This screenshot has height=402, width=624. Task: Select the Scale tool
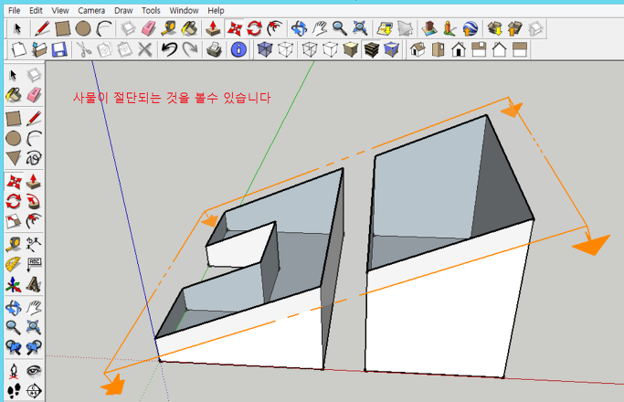[x=13, y=221]
